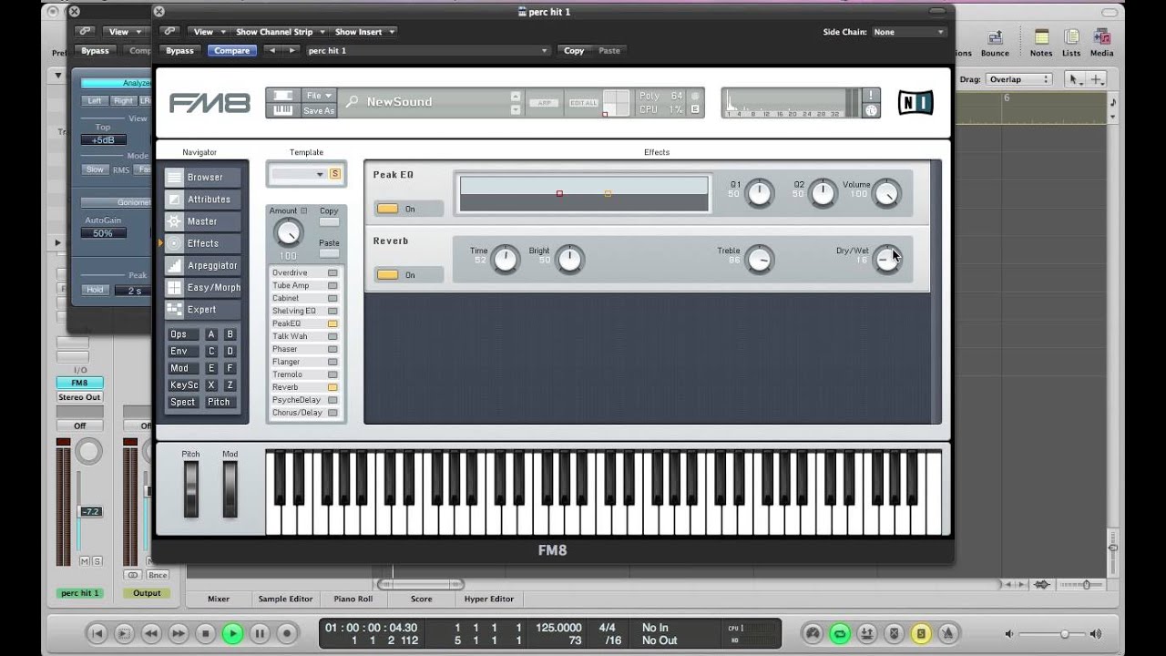Disable Reverb in effects list
This screenshot has width=1166, height=656.
coord(332,387)
